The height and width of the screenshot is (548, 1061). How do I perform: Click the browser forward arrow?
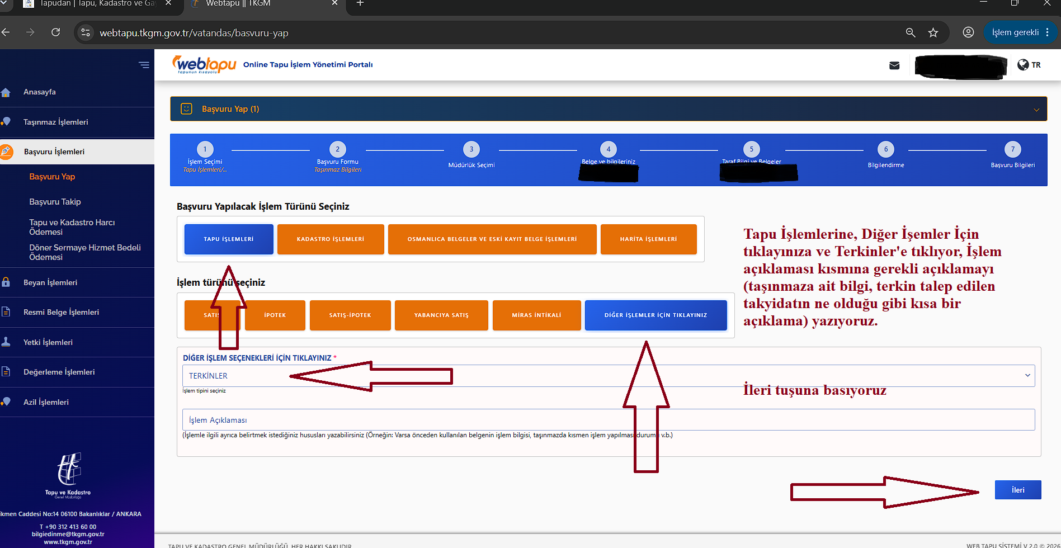(30, 32)
